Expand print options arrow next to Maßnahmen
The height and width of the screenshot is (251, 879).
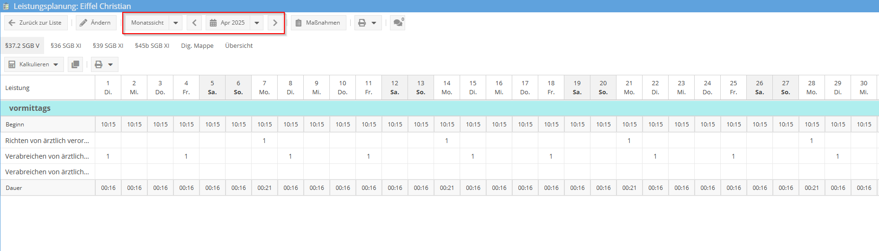(374, 23)
